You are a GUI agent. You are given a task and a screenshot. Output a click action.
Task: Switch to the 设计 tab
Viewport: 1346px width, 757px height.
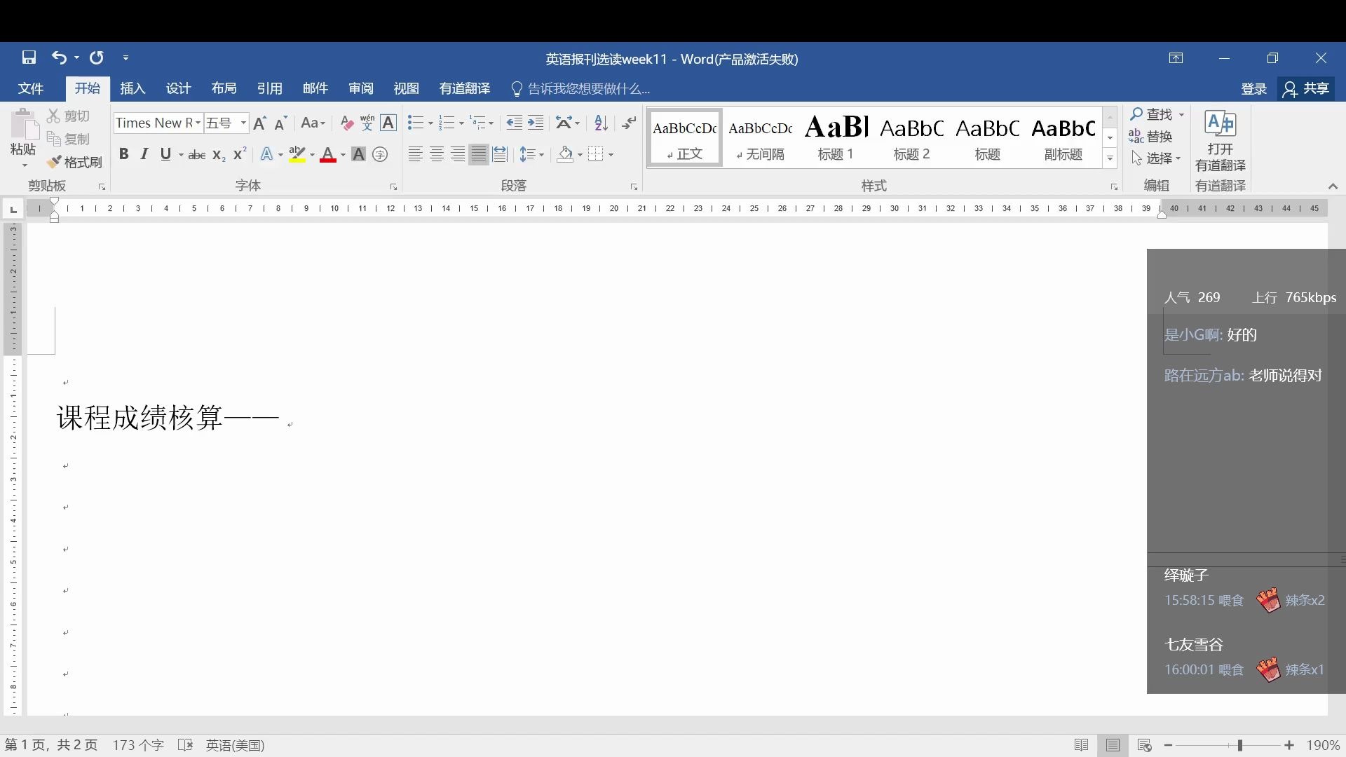coord(178,88)
